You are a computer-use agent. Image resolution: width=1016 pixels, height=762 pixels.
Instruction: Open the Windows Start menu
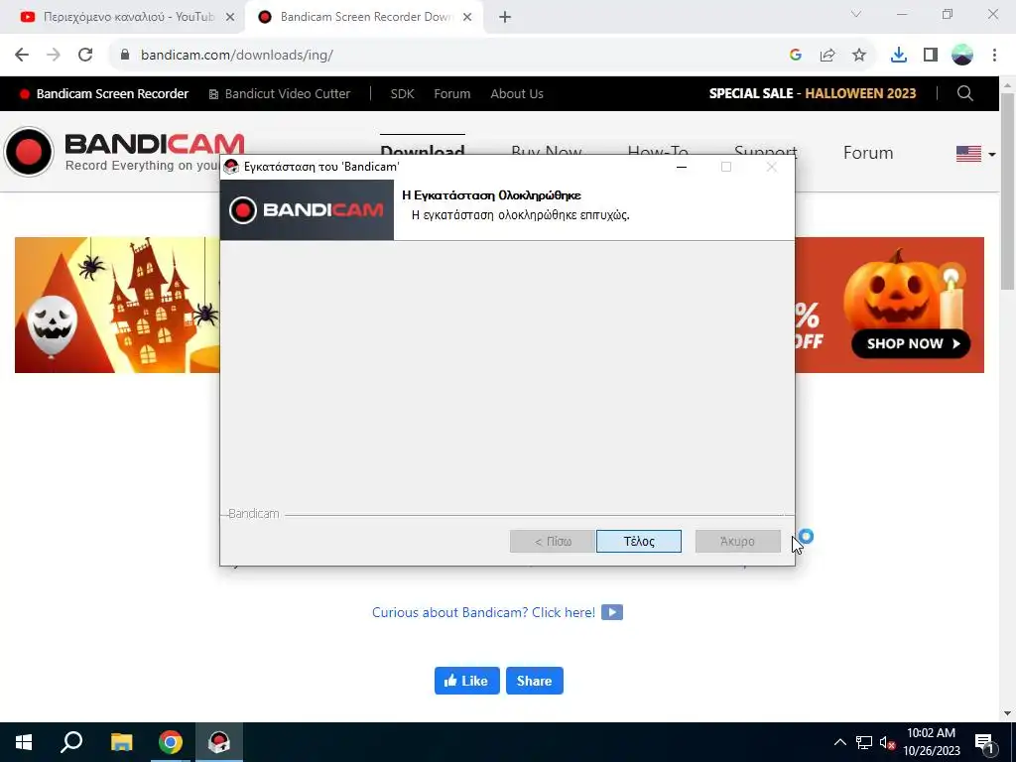[24, 742]
